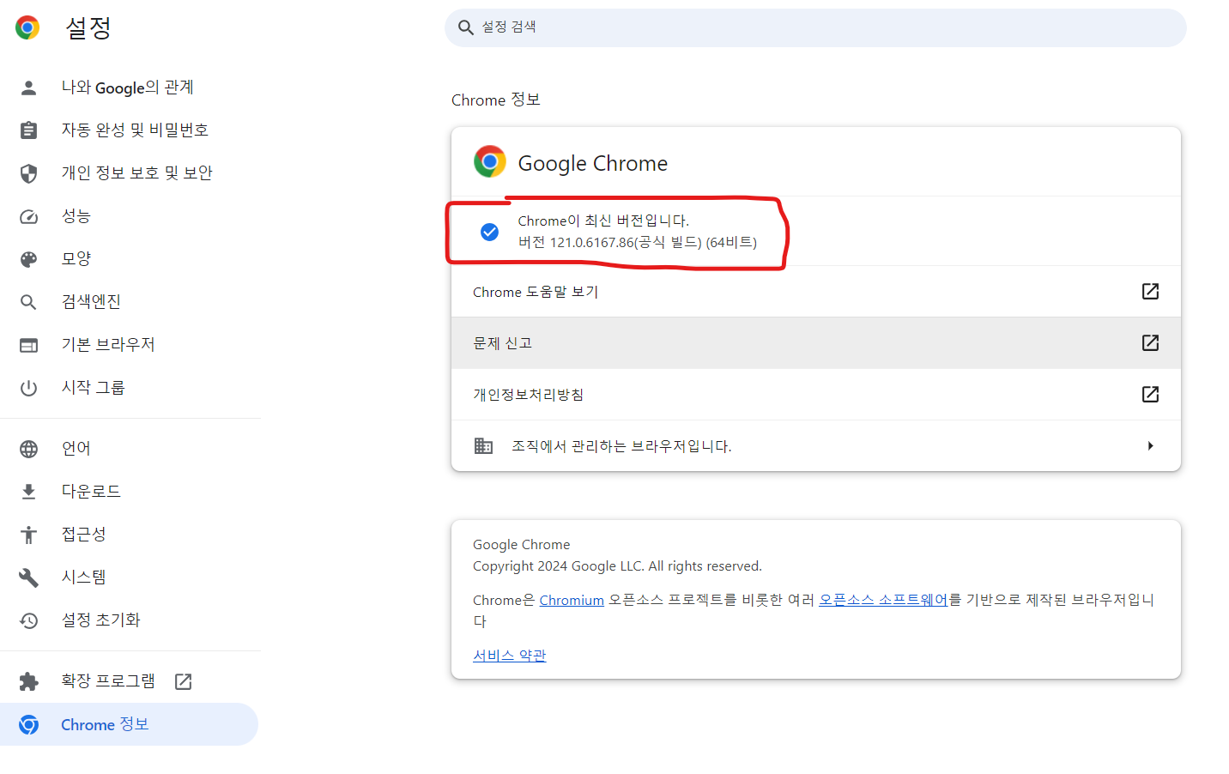Click open-in-new icon on 개인정보처리방침 row

click(x=1150, y=395)
